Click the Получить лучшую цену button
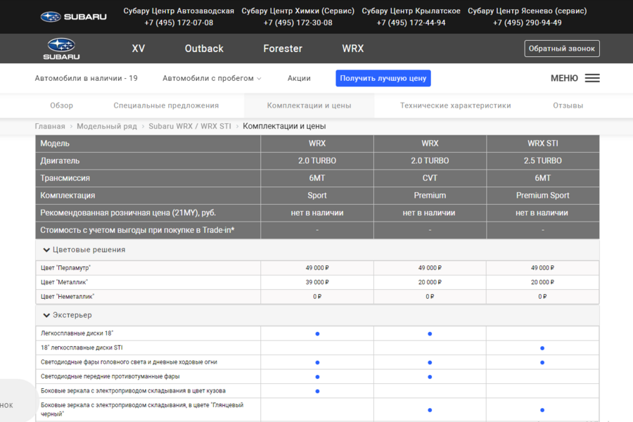The height and width of the screenshot is (422, 633). pyautogui.click(x=383, y=78)
